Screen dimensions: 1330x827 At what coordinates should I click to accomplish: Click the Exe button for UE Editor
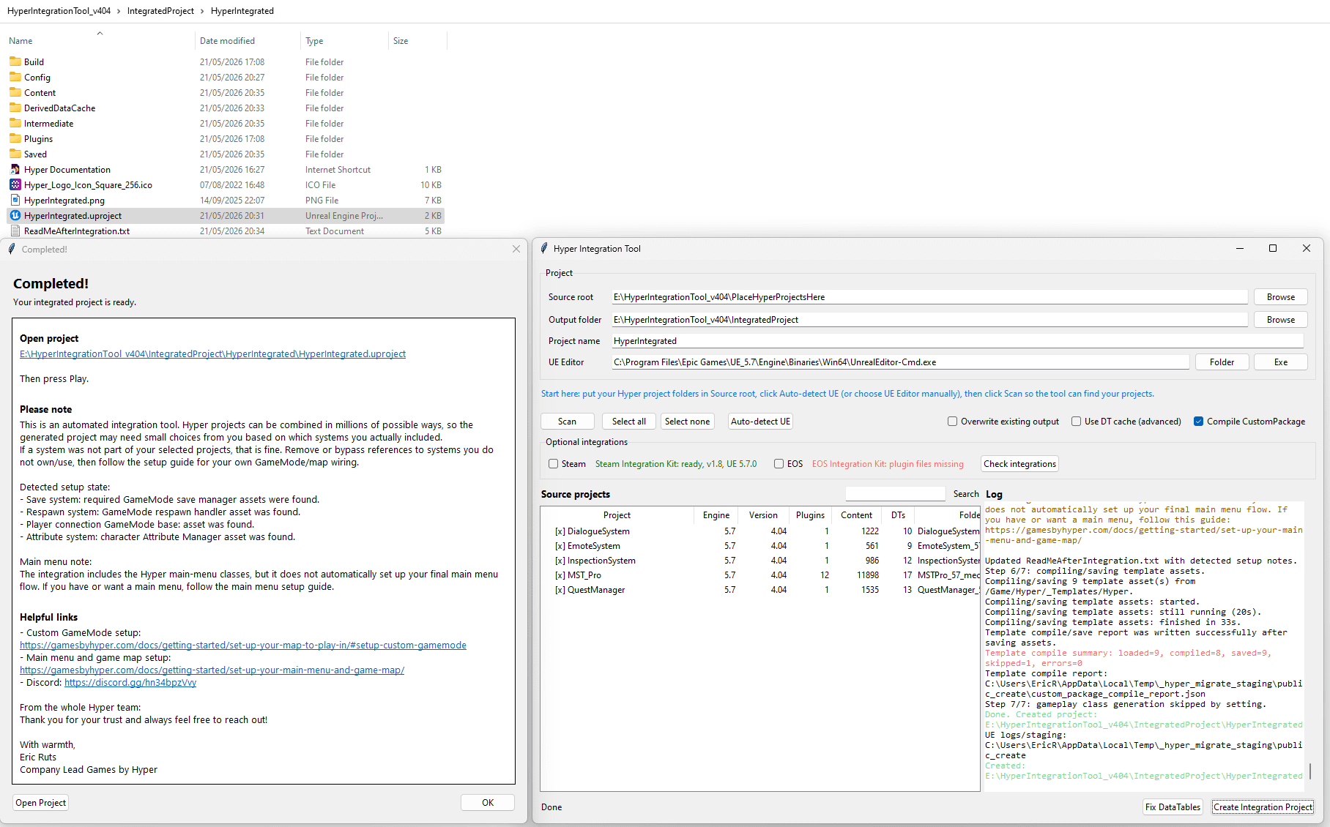click(1280, 362)
